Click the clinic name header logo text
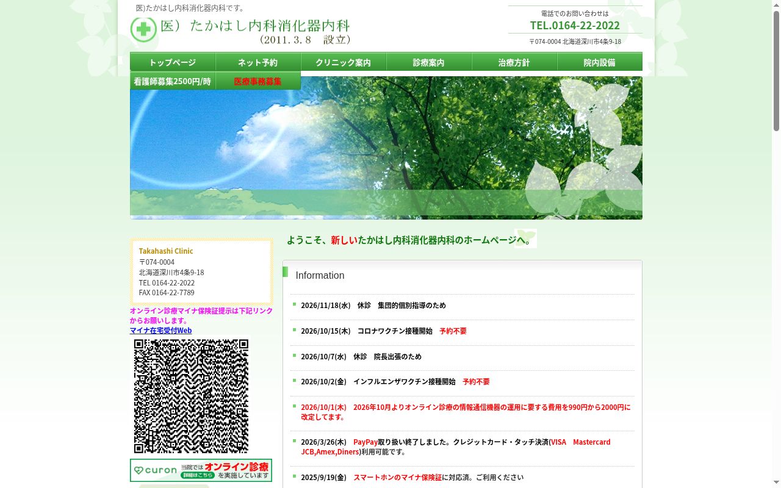Viewport: 781px width, 488px height. point(255,30)
